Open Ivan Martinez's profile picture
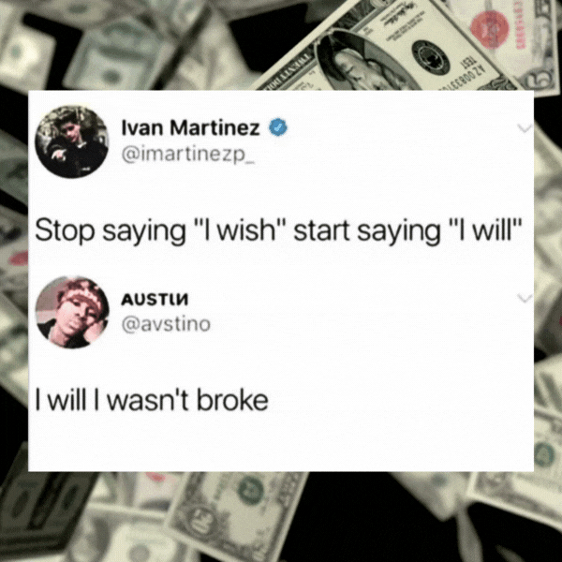 (72, 141)
